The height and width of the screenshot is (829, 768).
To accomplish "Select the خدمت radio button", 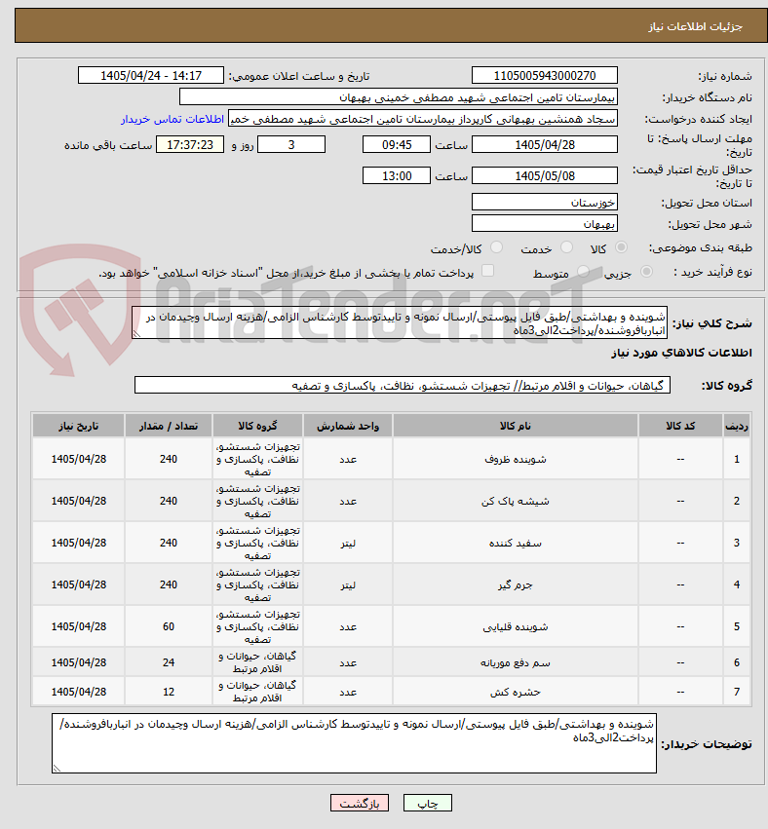I will click(x=566, y=247).
